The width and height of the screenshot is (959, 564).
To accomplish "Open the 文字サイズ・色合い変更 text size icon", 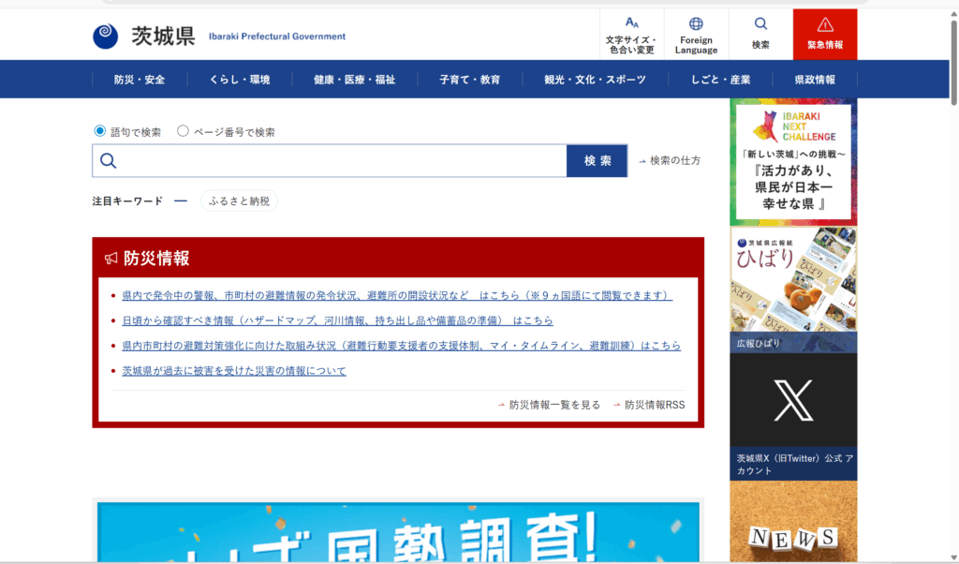I will 631,23.
